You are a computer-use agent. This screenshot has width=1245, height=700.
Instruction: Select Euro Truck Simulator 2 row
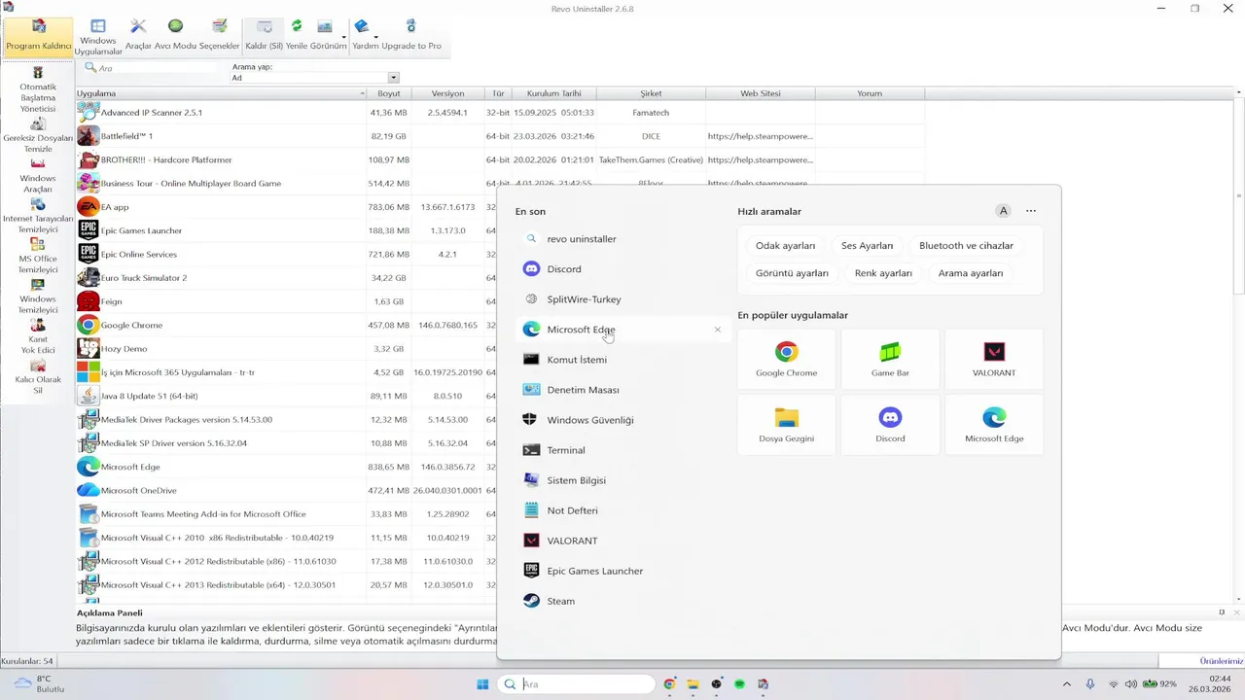click(286, 278)
